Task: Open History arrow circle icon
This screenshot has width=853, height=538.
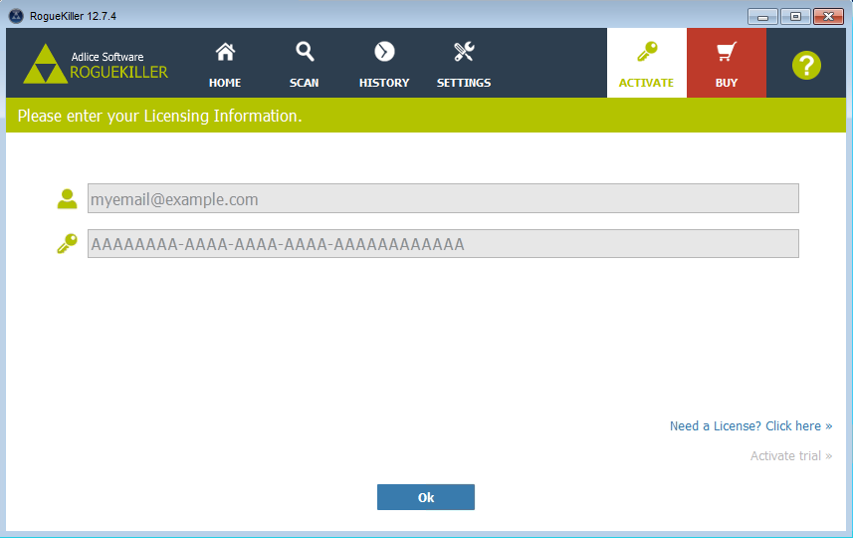Action: 384,52
